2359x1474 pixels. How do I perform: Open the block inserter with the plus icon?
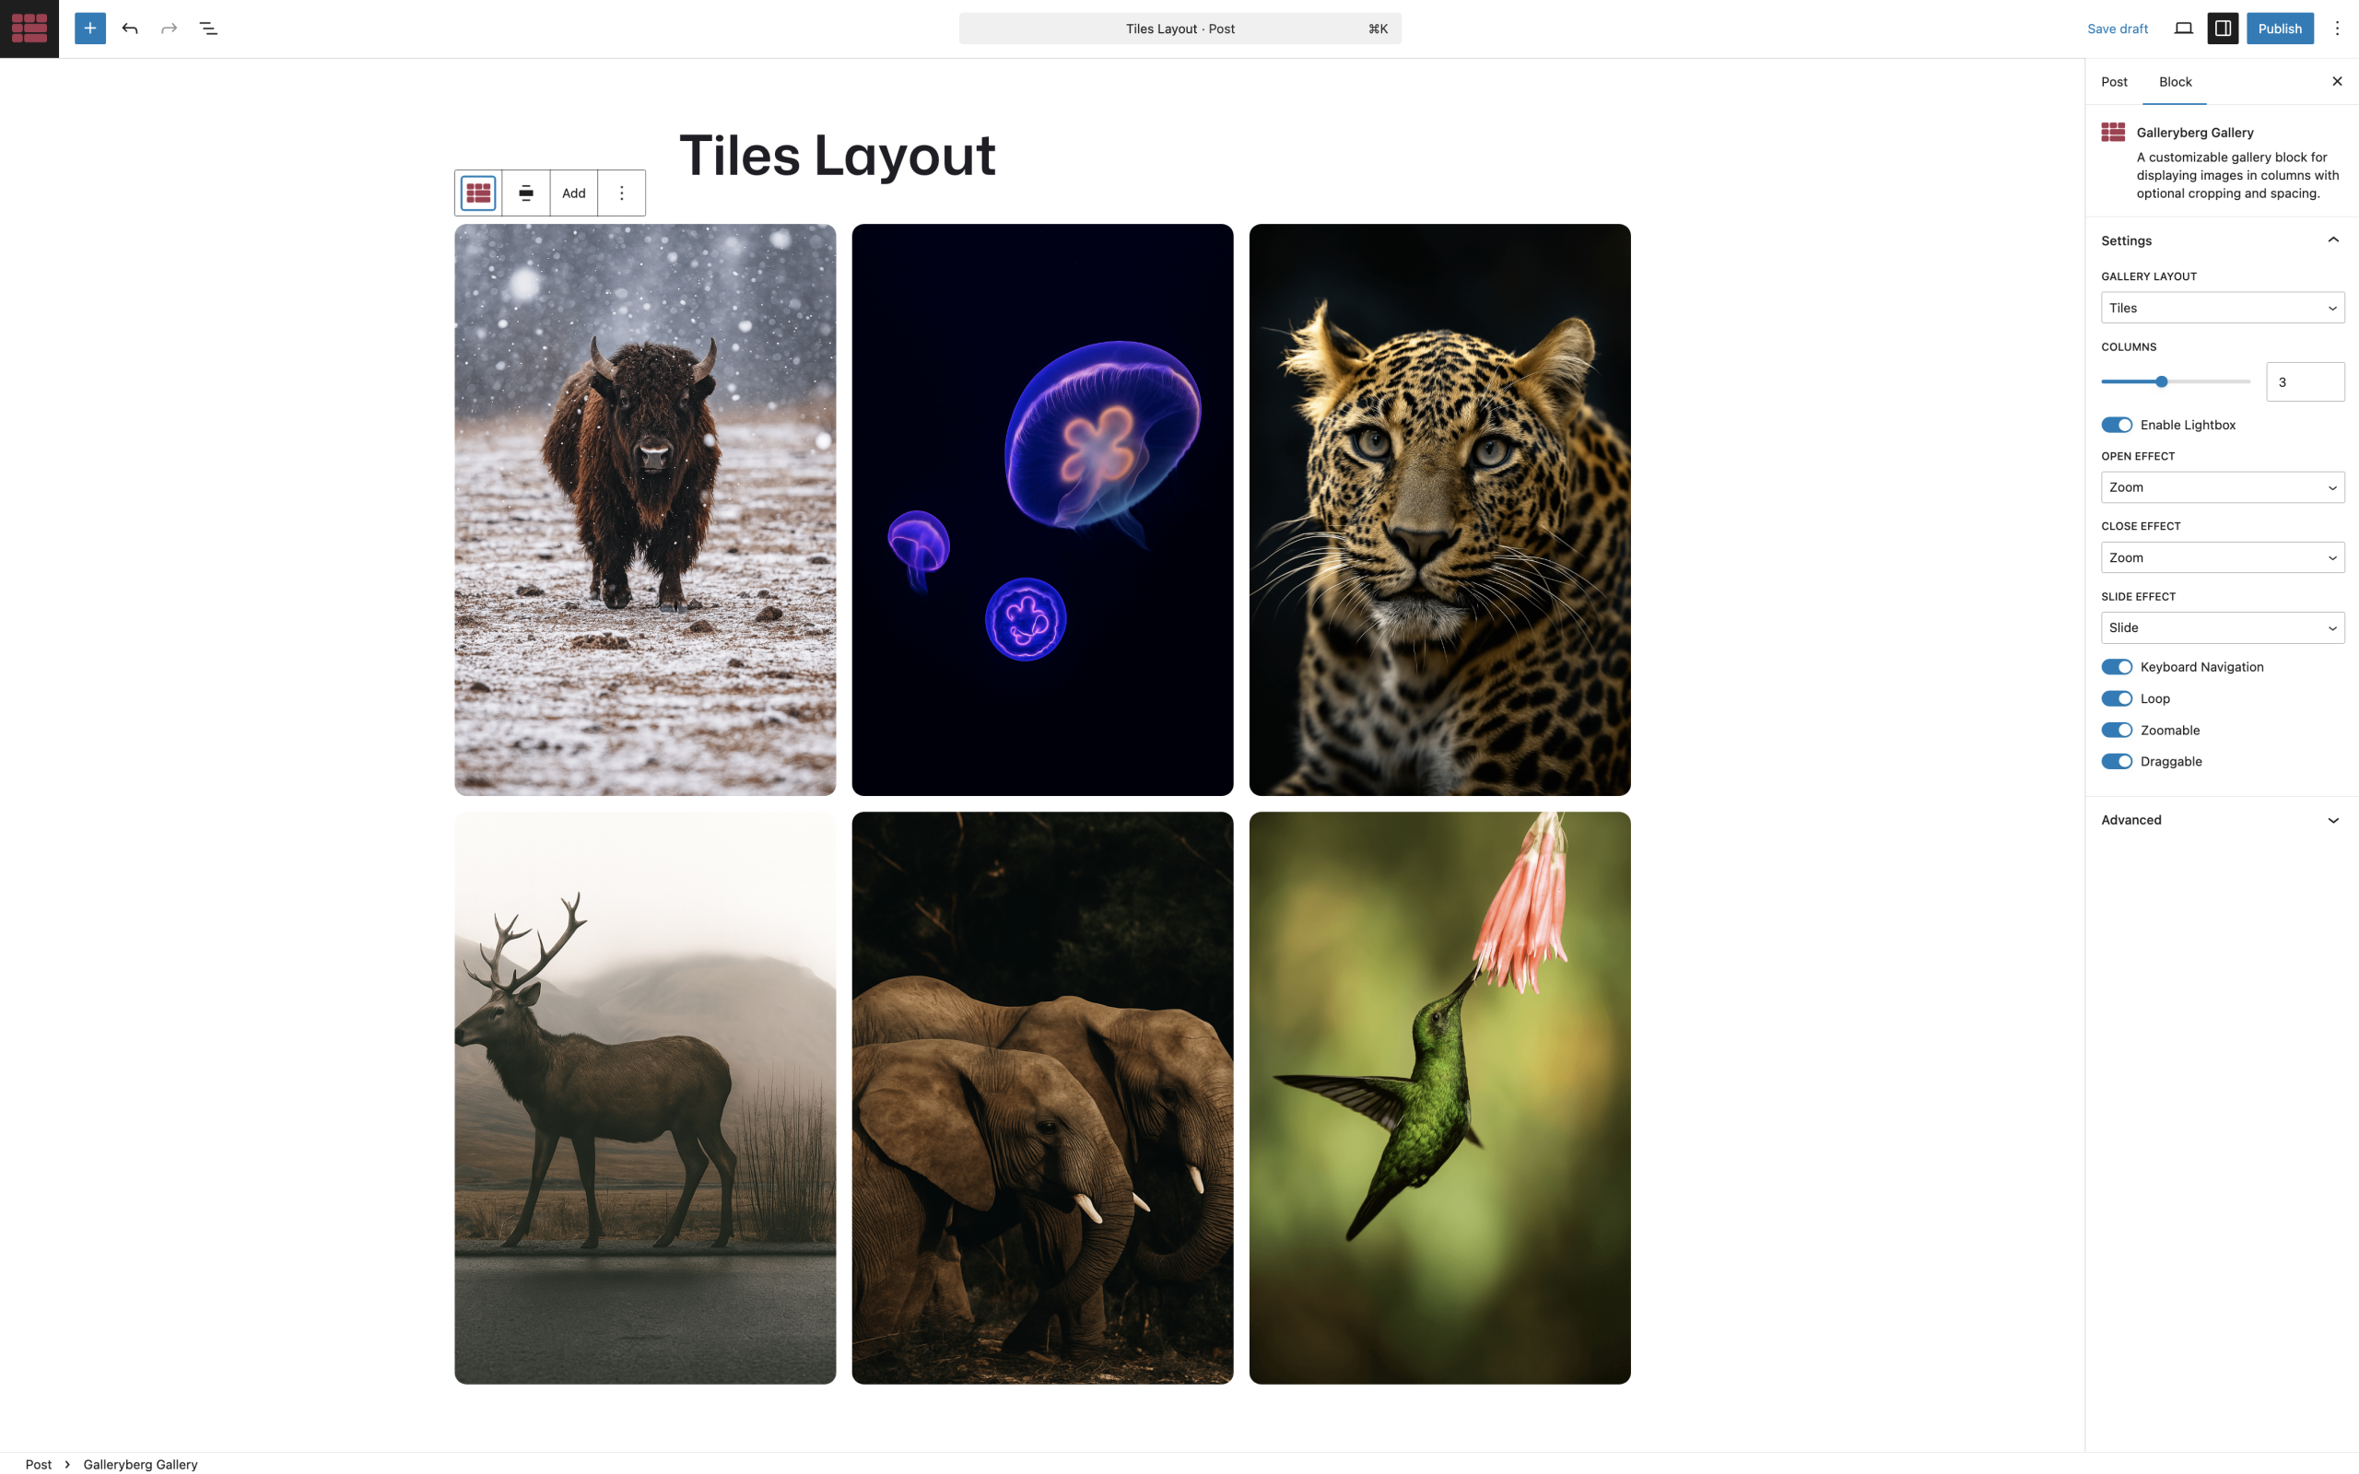coord(89,29)
